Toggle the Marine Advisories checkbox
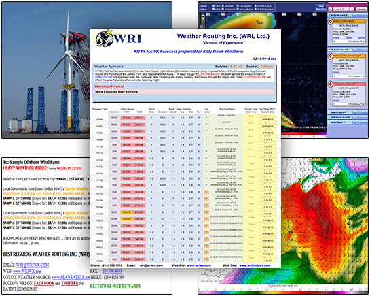 [x=238, y=10]
